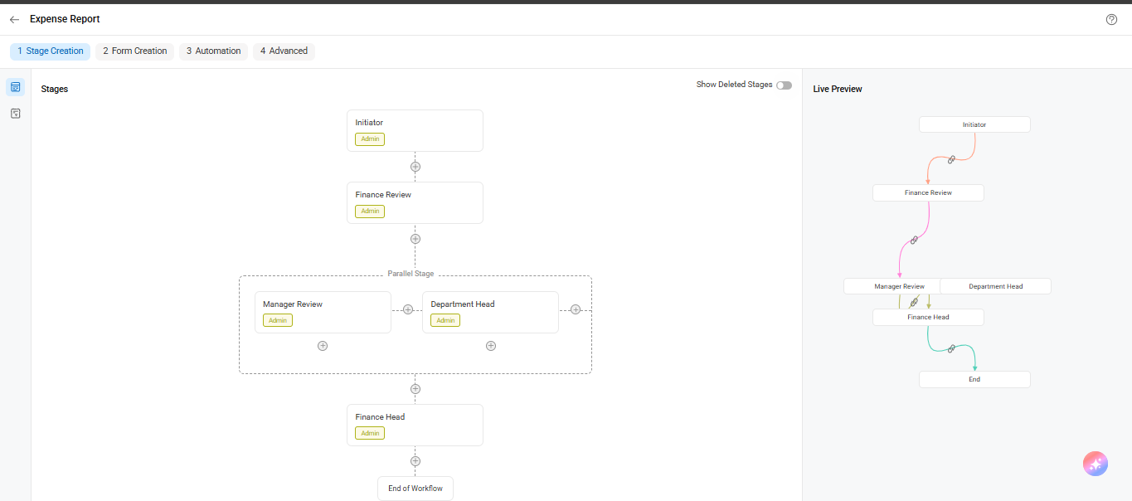Click the Stages heading
Image resolution: width=1132 pixels, height=501 pixels.
click(x=55, y=90)
